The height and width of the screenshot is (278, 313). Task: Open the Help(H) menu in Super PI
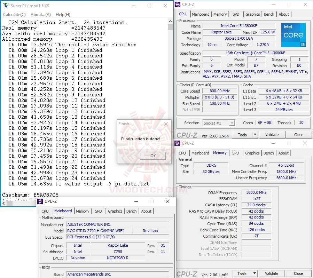click(63, 15)
